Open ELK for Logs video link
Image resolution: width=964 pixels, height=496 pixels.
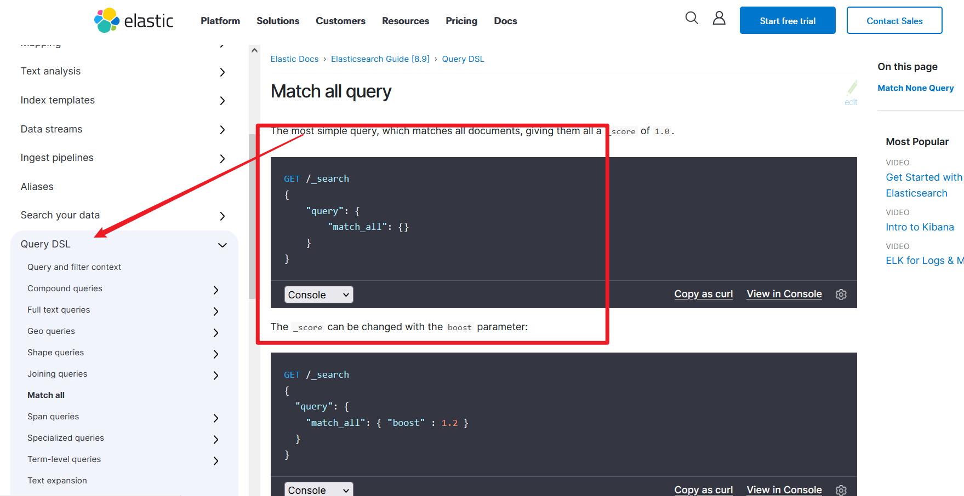point(925,261)
